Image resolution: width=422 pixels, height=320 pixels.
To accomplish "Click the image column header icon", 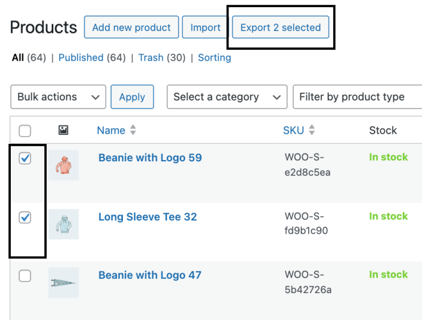I will [63, 130].
